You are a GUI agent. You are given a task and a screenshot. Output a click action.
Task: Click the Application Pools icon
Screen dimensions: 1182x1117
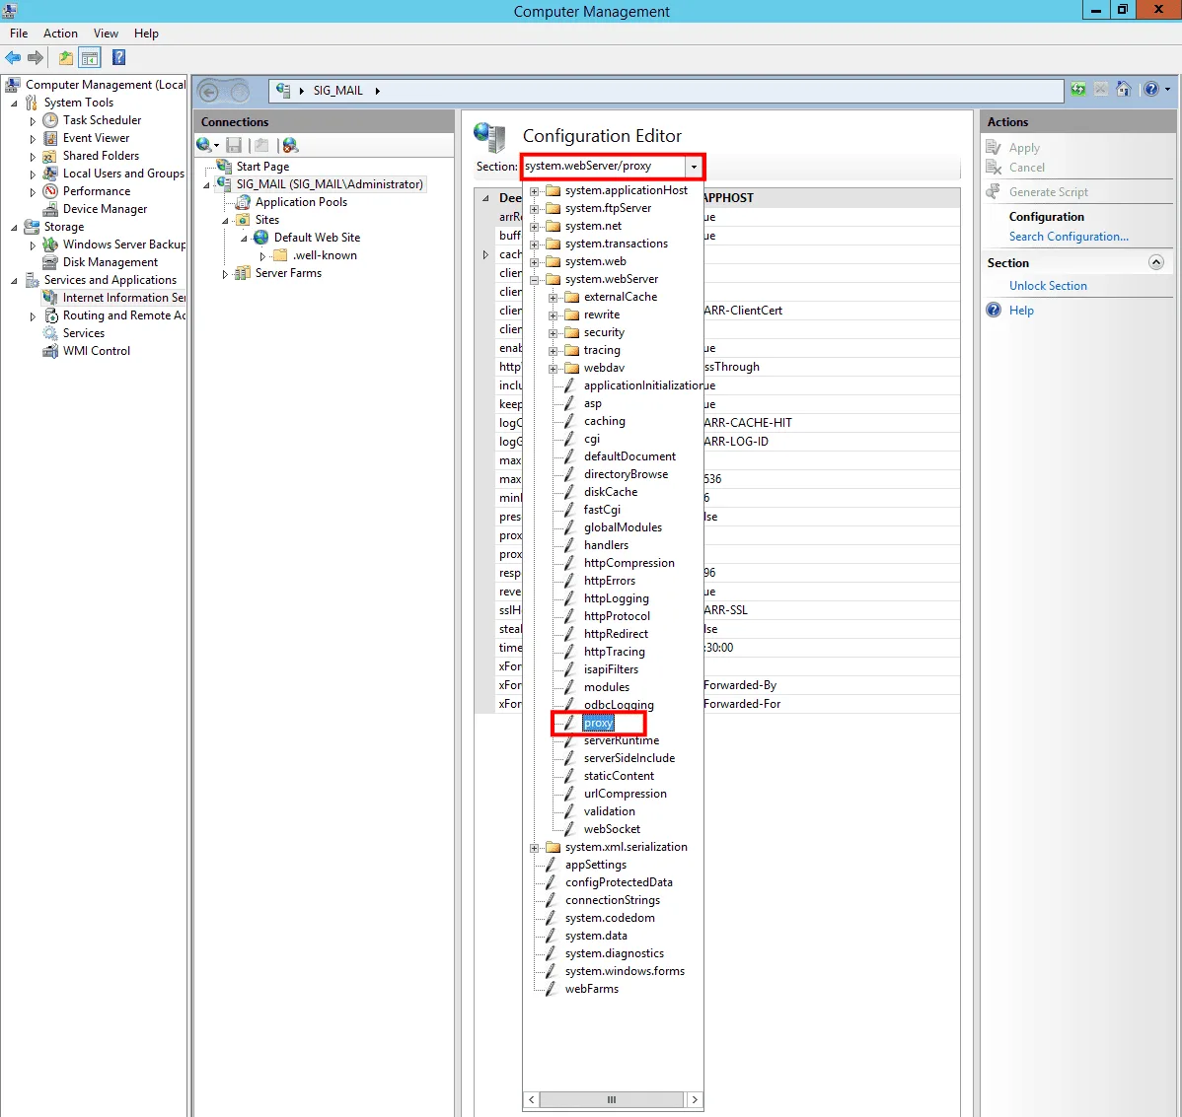click(x=243, y=202)
